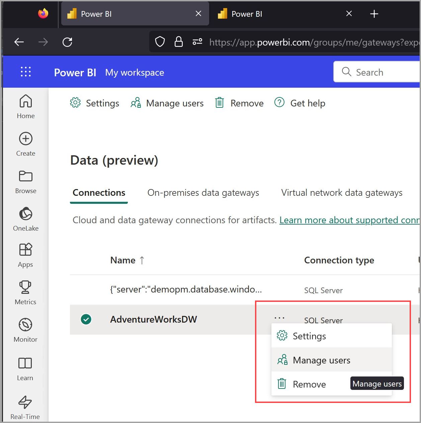Open Browse in the sidebar

coord(26,182)
